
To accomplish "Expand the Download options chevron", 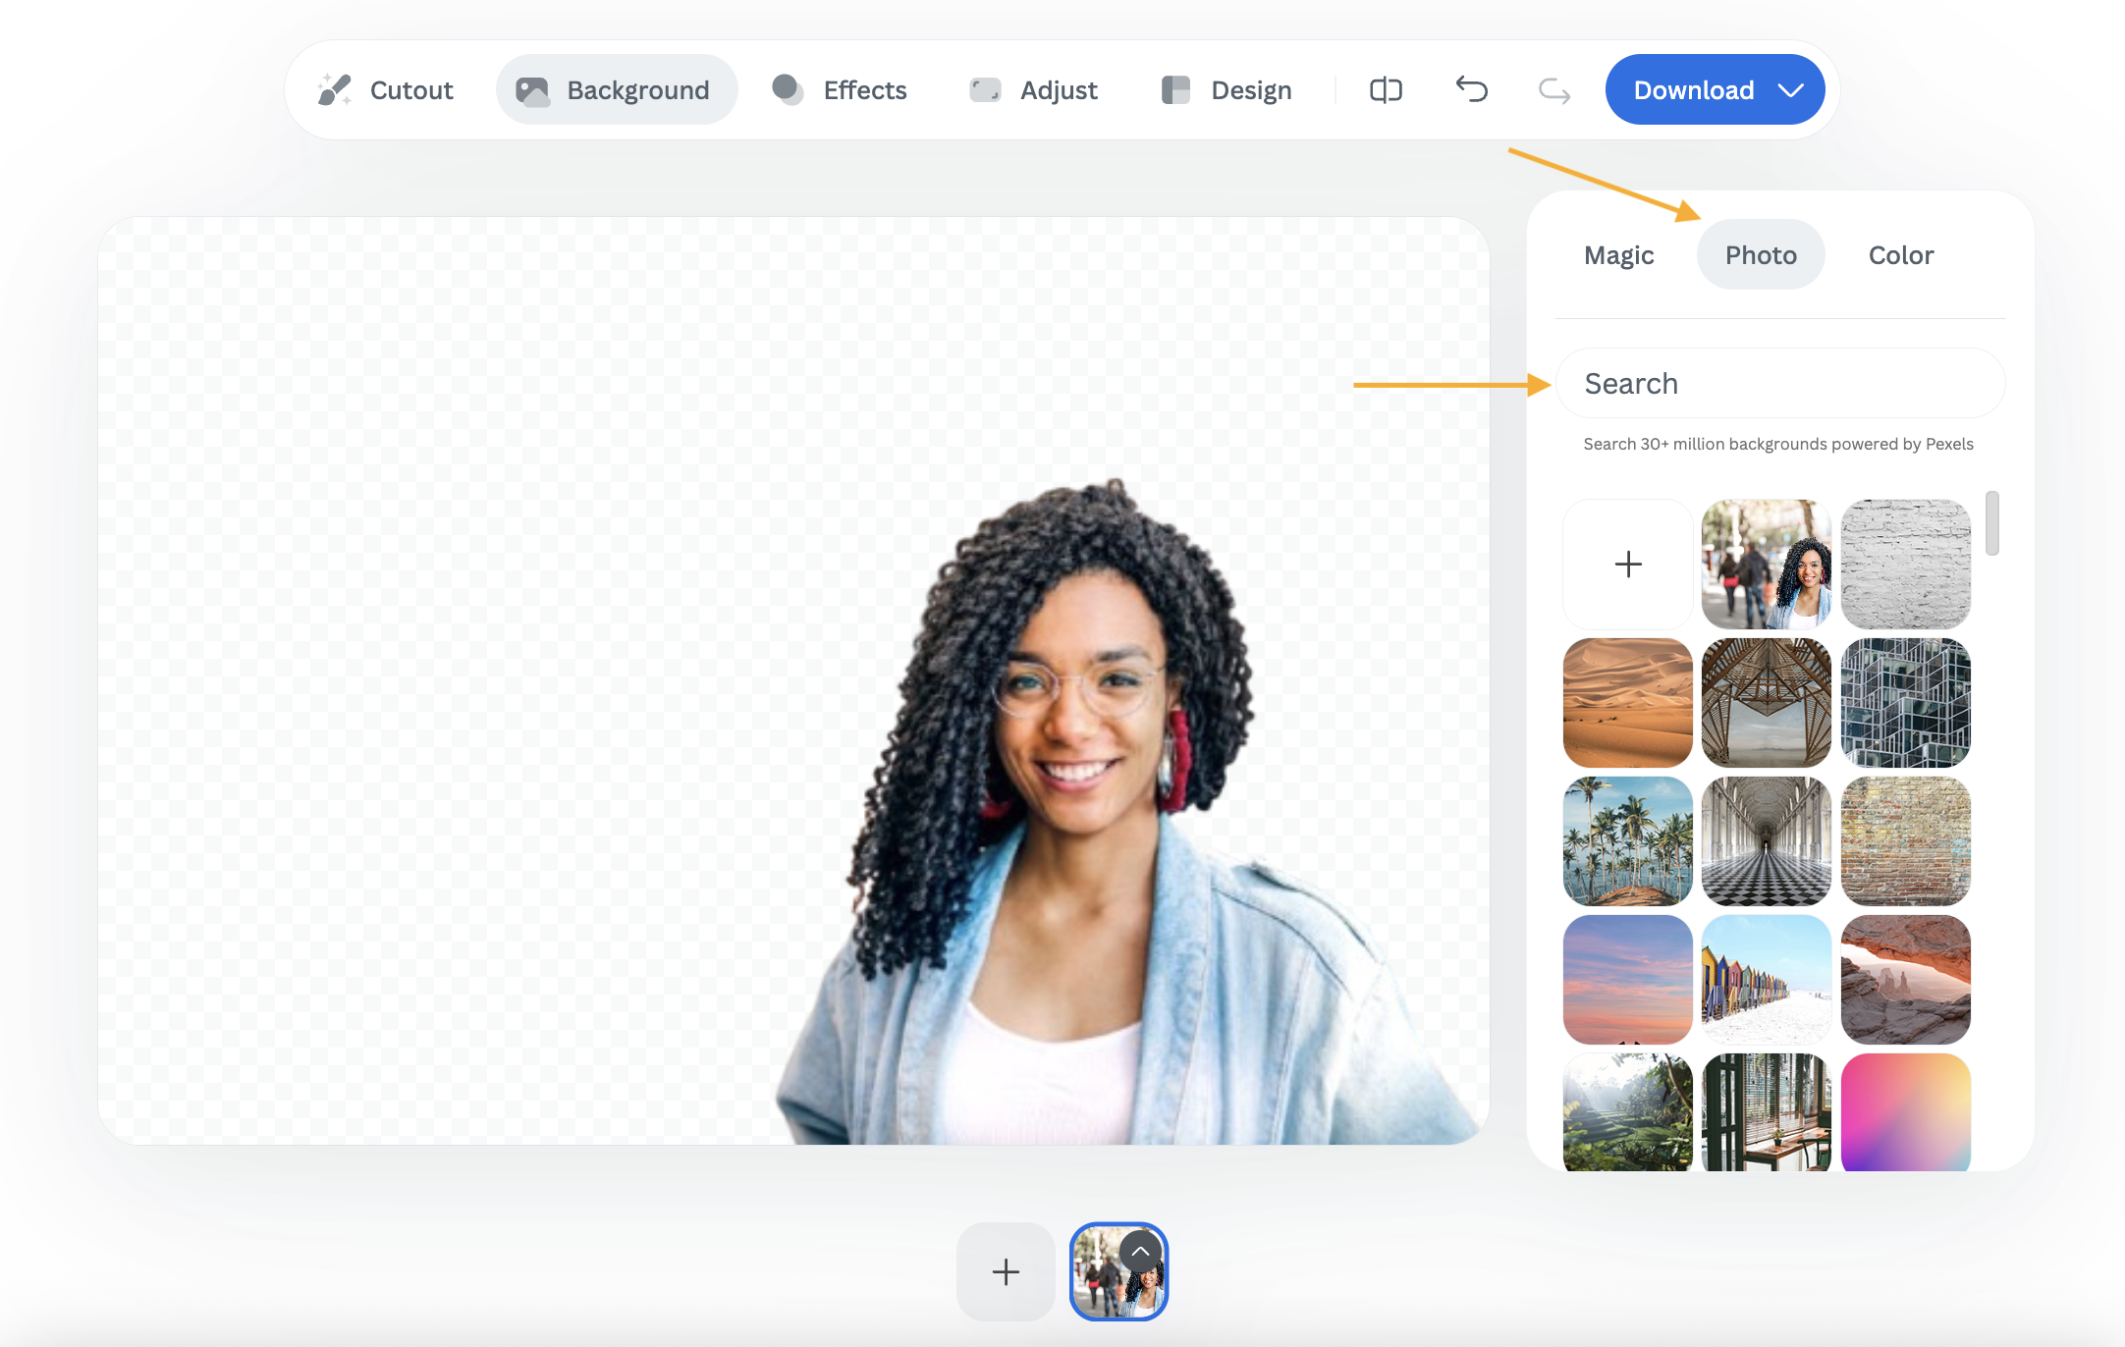I will tap(1791, 90).
